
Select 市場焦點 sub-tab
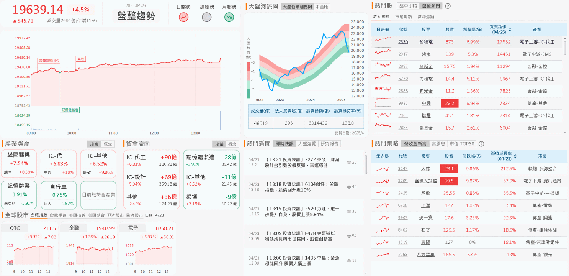[404, 17]
